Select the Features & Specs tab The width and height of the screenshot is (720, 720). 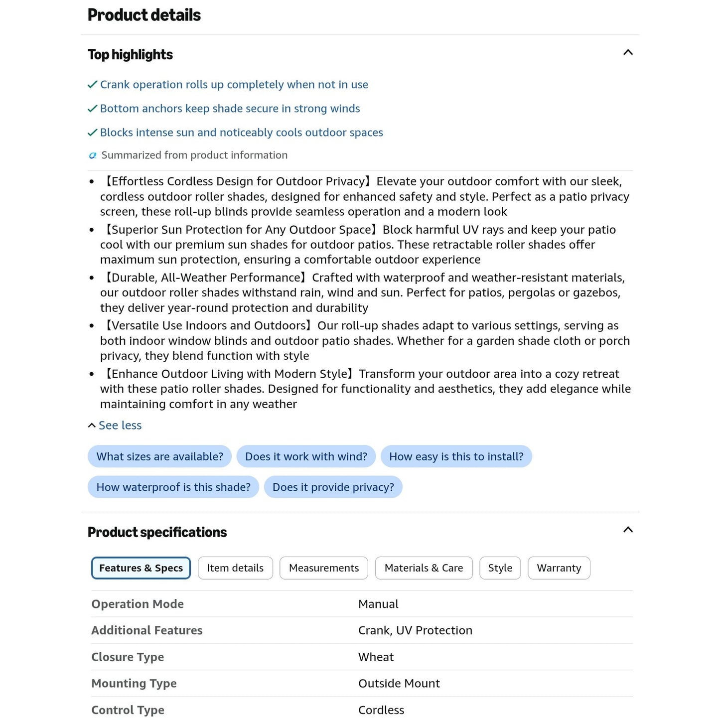tap(141, 568)
